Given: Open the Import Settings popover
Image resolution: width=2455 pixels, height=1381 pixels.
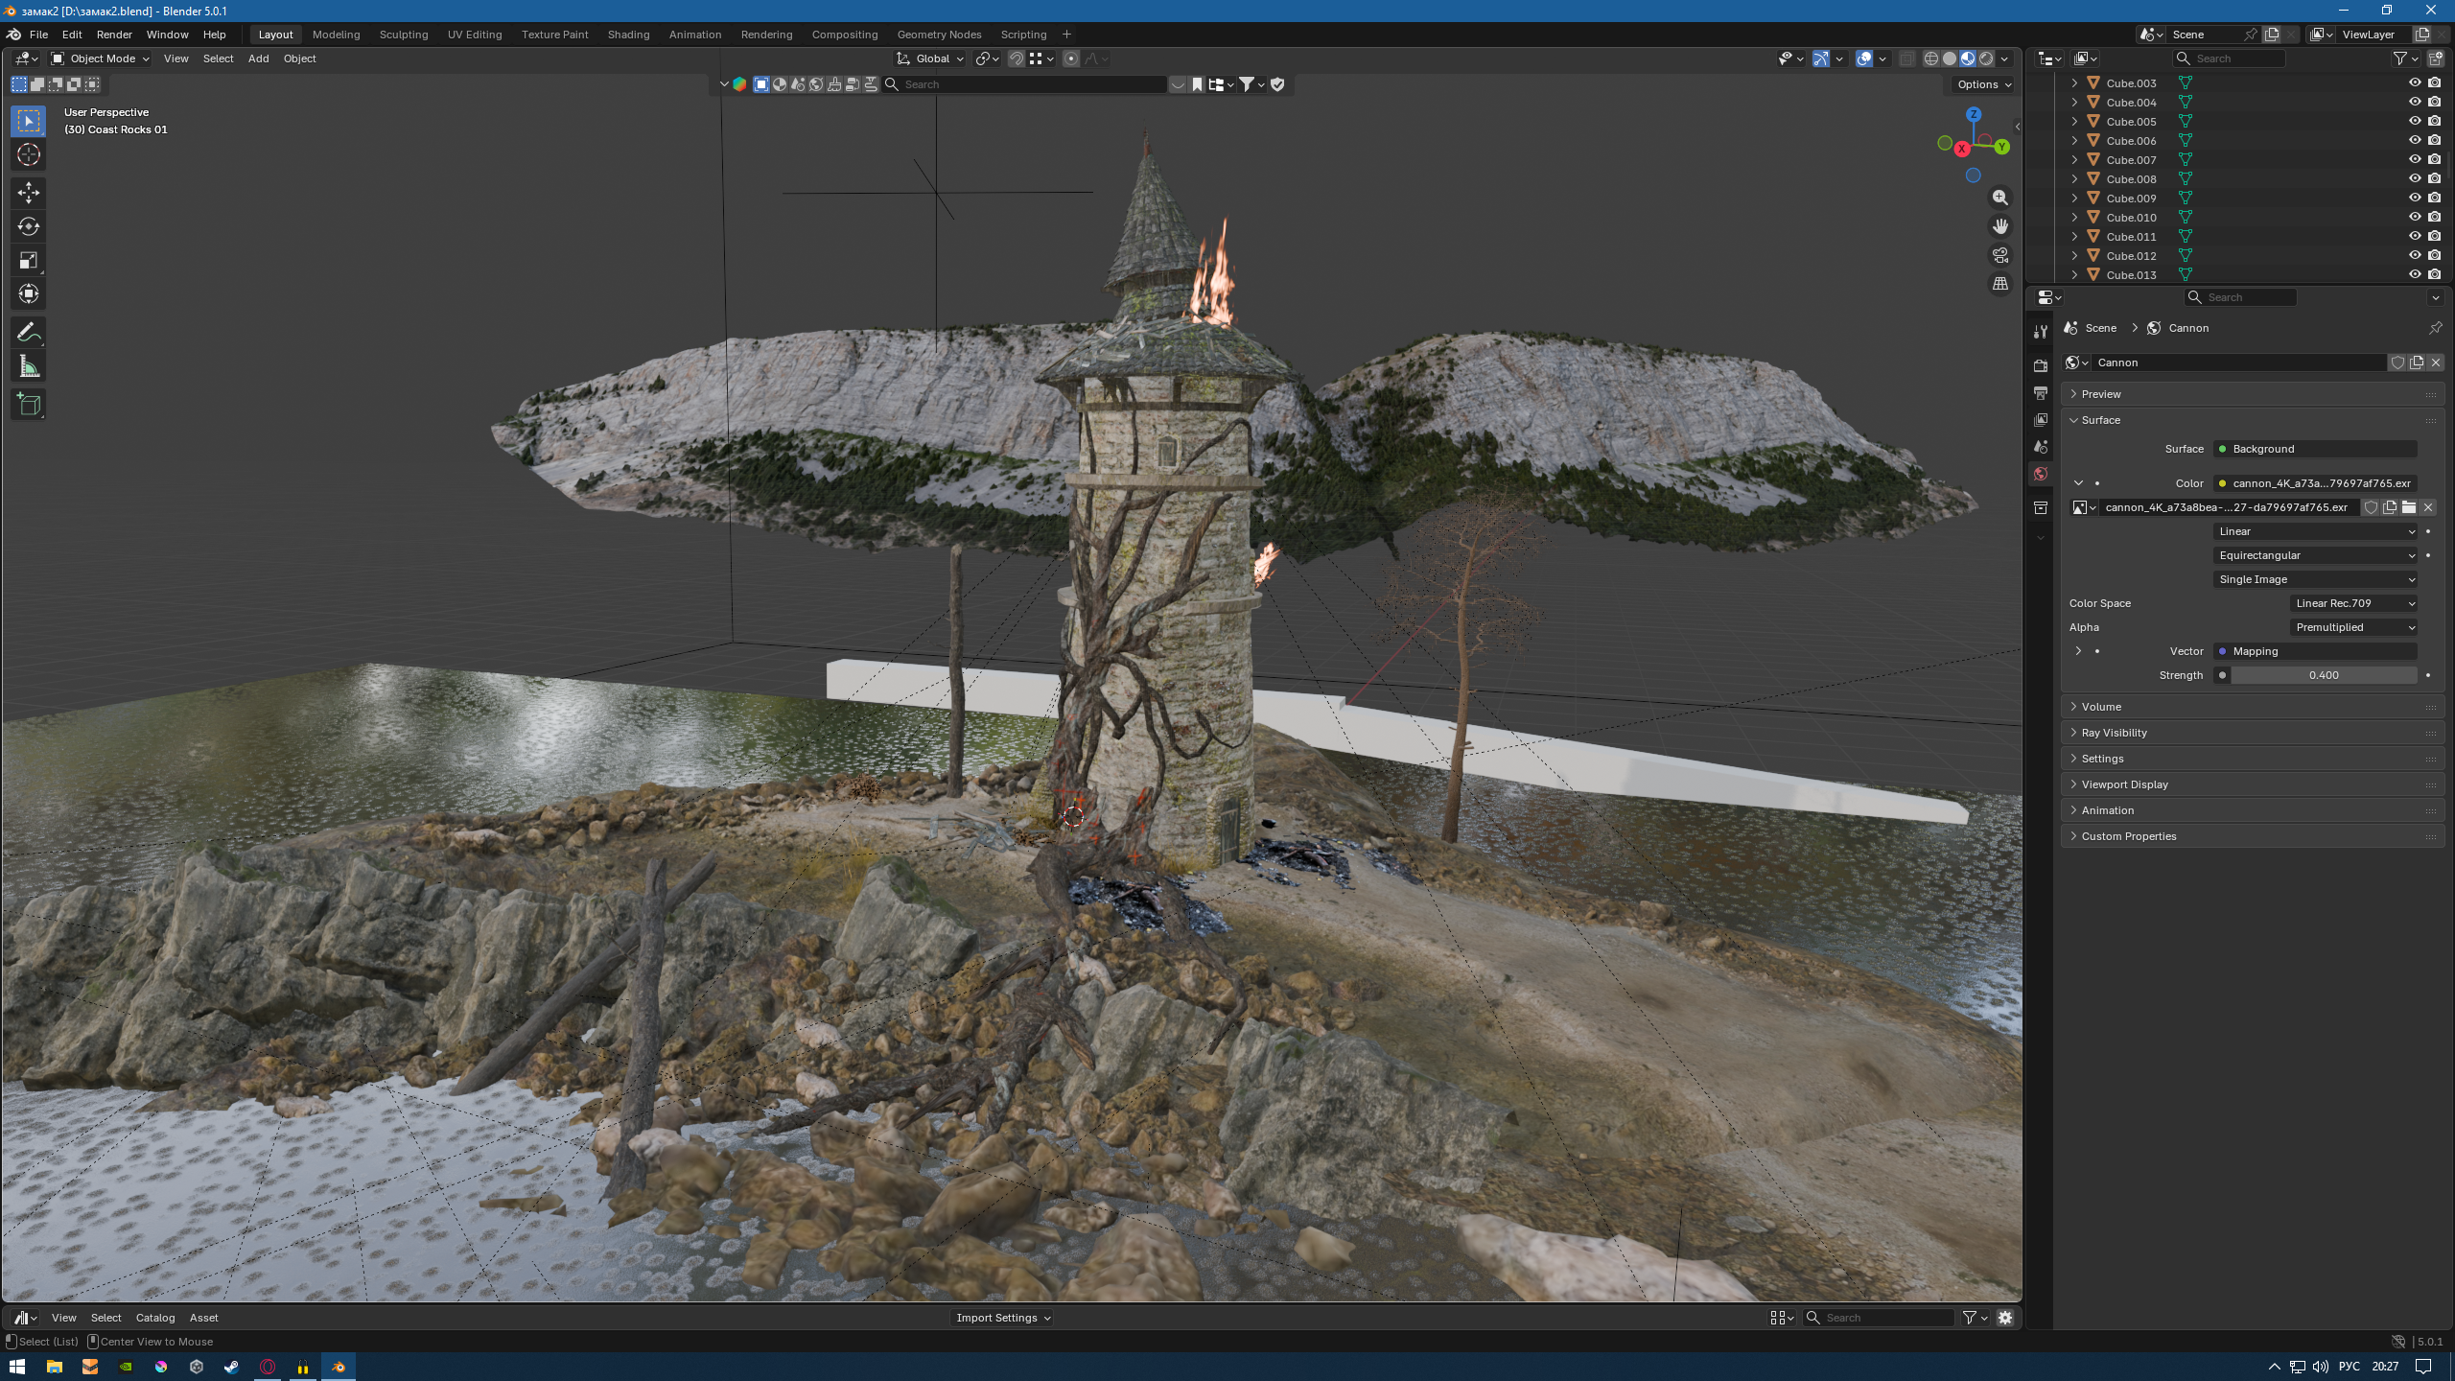Looking at the screenshot, I should coord(1002,1318).
